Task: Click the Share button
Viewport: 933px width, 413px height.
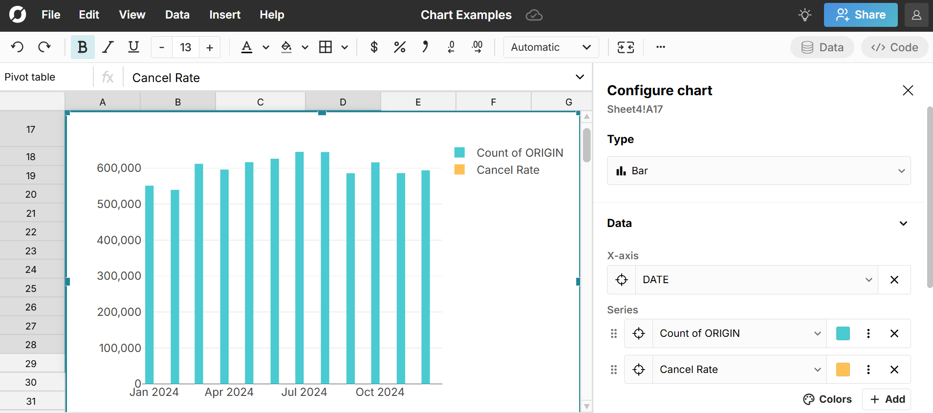Action: 860,15
